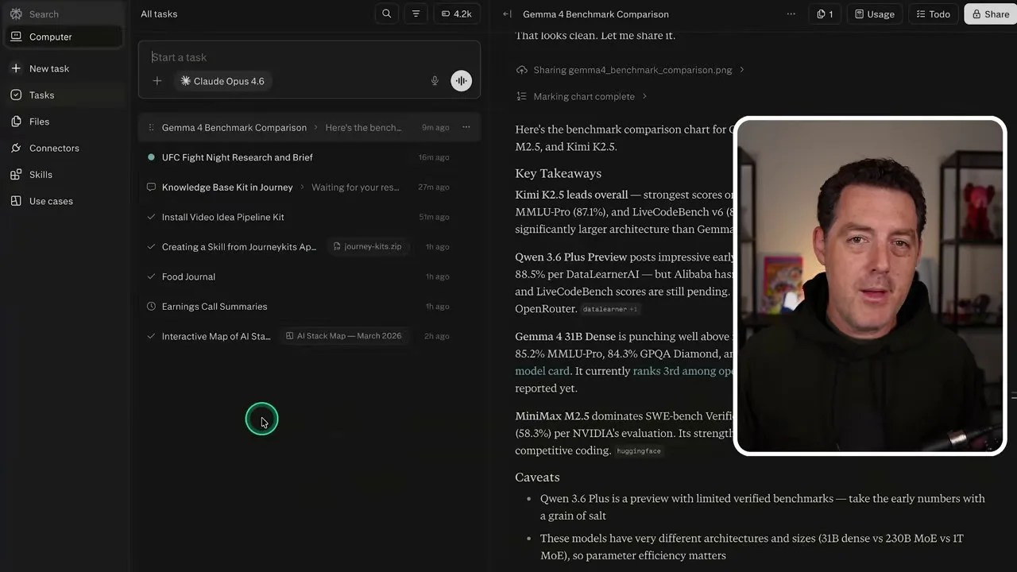Open Knowledge Base Kit in Journey task
The image size is (1017, 572).
coord(309,187)
